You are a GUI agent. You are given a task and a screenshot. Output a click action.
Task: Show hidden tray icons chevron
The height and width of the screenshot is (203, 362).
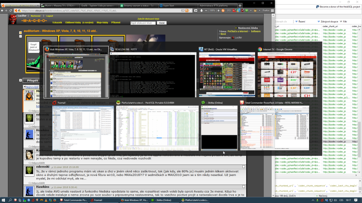coord(313,200)
